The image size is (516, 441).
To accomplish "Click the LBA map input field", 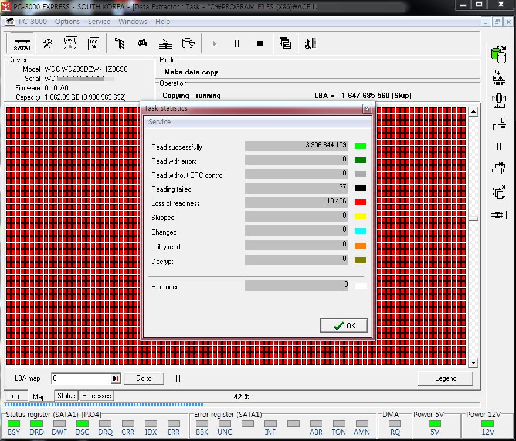I will pyautogui.click(x=82, y=378).
